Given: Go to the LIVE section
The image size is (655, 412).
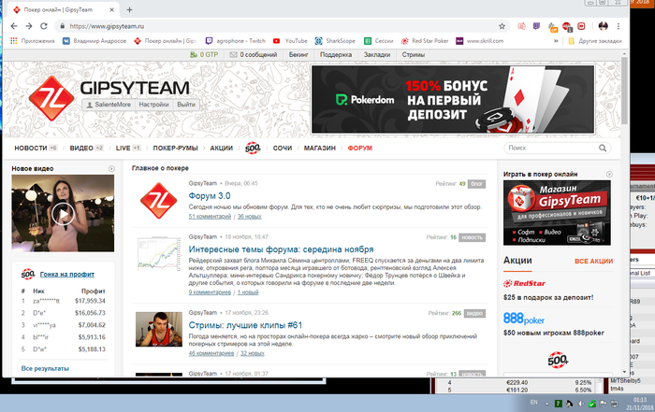Looking at the screenshot, I should click(124, 148).
